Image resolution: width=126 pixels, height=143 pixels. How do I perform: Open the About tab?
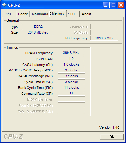coord(87,14)
